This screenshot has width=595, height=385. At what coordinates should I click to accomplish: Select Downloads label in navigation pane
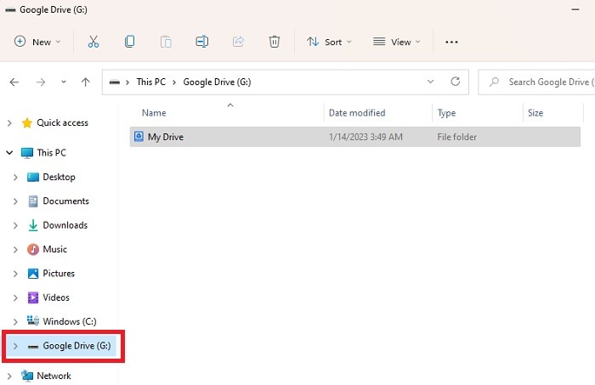[x=65, y=225]
